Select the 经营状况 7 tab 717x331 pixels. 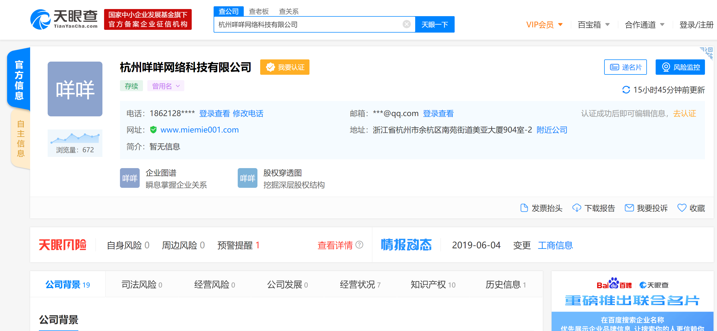(x=360, y=284)
